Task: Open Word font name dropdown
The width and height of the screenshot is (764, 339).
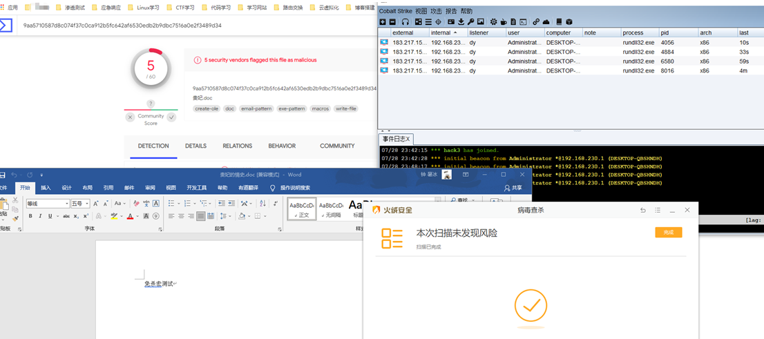Action: pos(67,204)
